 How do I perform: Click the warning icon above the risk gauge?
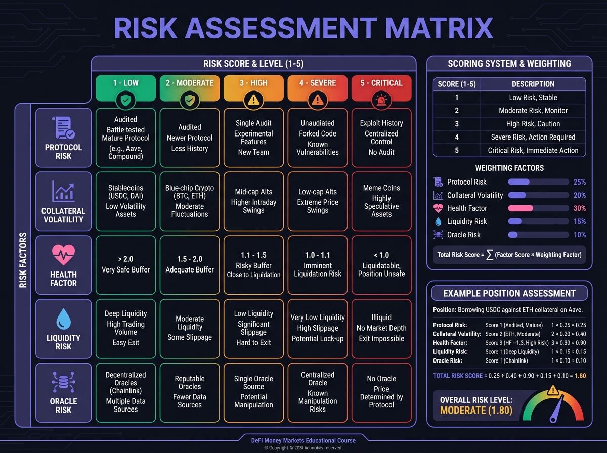point(553,390)
